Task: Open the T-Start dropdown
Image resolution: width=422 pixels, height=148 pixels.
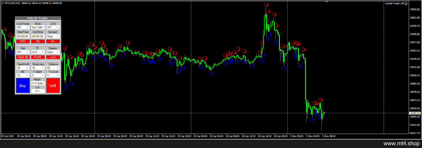Action: click(38, 75)
